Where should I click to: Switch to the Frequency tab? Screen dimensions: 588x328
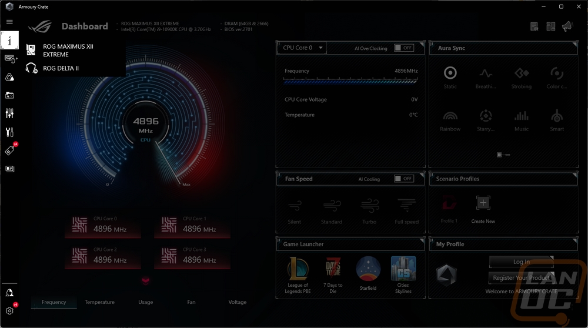(54, 302)
